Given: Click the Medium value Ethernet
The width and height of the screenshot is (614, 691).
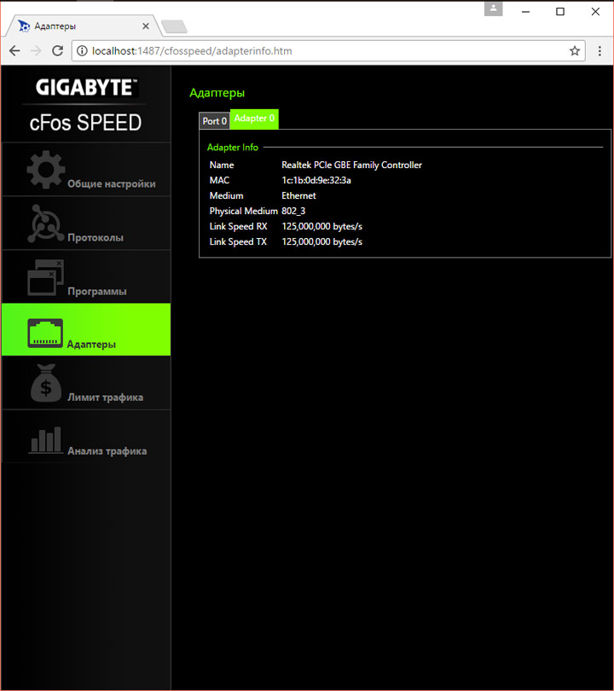Looking at the screenshot, I should pos(298,195).
